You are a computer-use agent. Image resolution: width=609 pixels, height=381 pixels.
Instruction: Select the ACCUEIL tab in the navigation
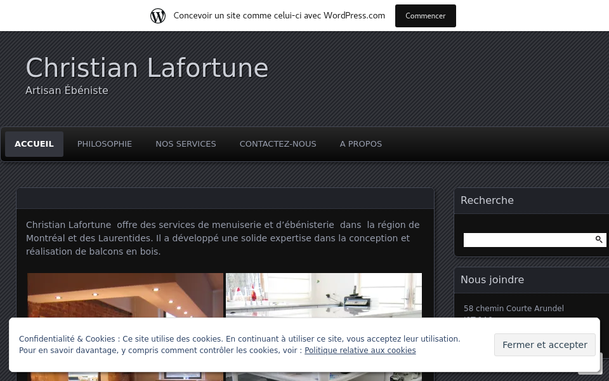[34, 144]
